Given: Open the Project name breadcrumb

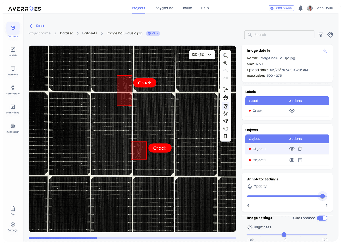Looking at the screenshot, I should (x=39, y=33).
